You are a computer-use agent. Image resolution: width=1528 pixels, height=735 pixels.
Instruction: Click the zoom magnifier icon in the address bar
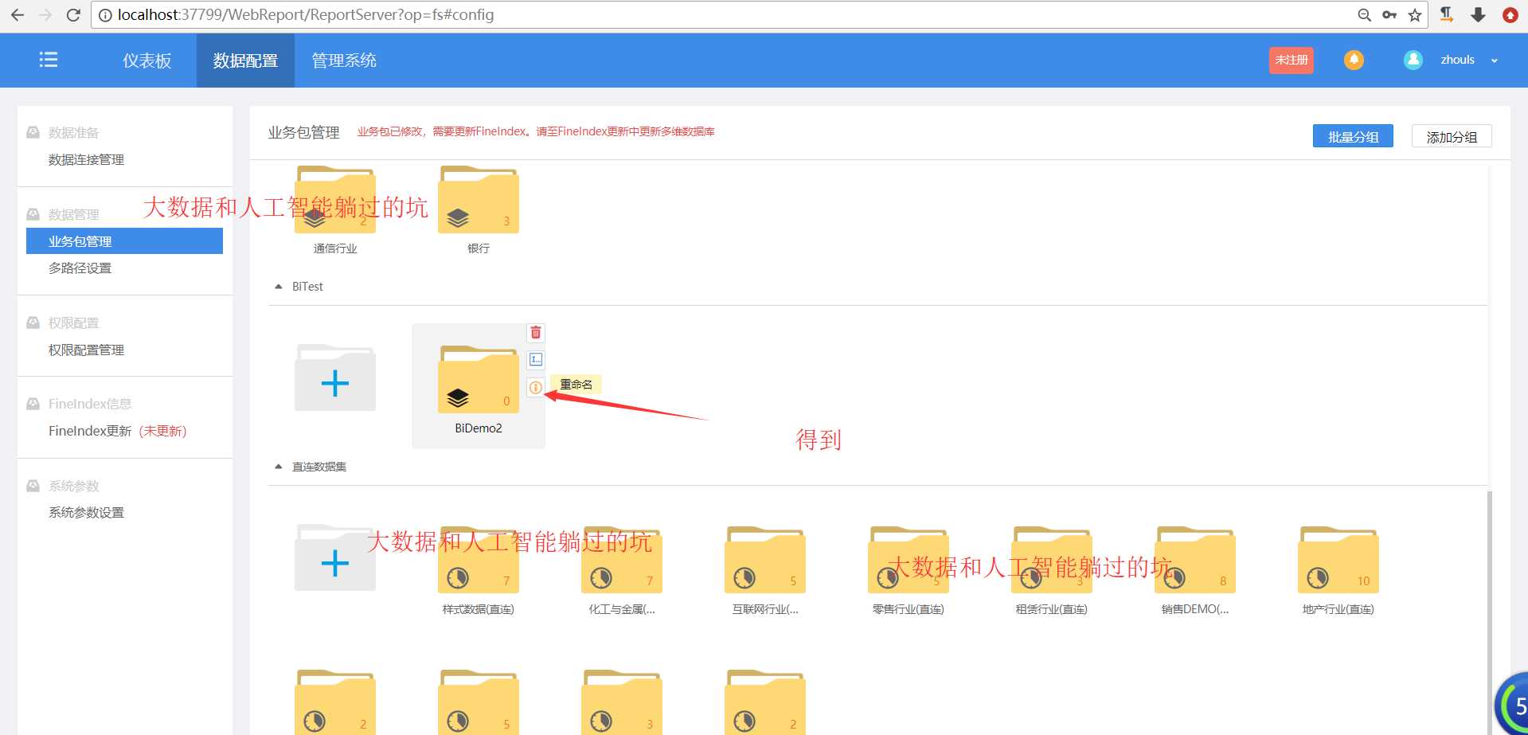[1364, 15]
